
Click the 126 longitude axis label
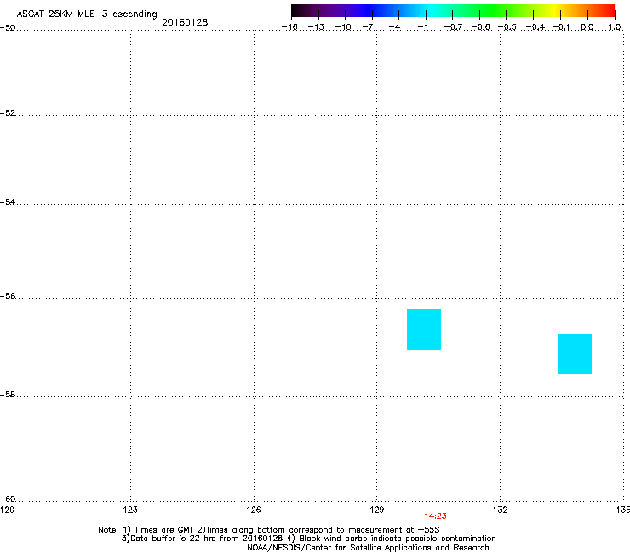254,510
